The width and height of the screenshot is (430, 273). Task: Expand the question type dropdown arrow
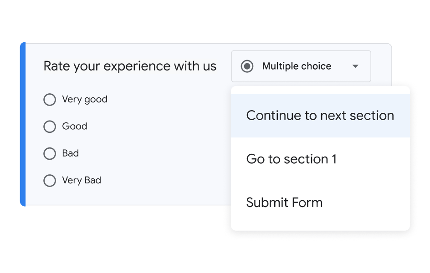click(x=355, y=66)
